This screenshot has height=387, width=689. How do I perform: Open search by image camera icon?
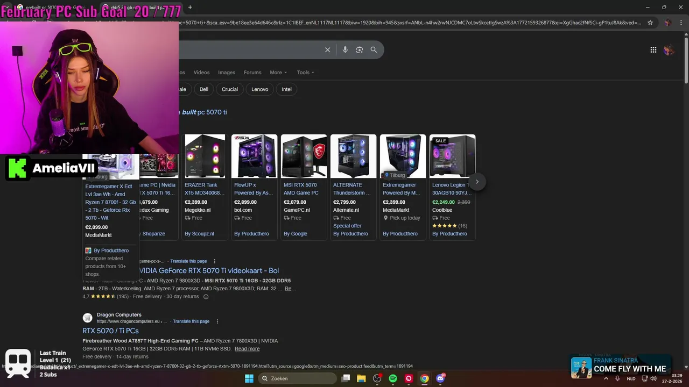tap(360, 50)
